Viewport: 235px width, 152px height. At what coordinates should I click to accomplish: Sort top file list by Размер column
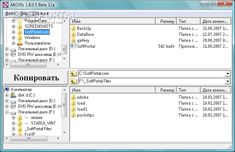coord(166,21)
